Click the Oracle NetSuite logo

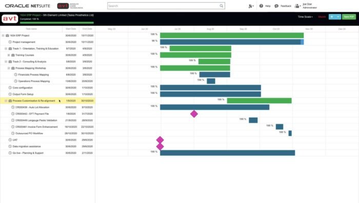click(x=28, y=6)
